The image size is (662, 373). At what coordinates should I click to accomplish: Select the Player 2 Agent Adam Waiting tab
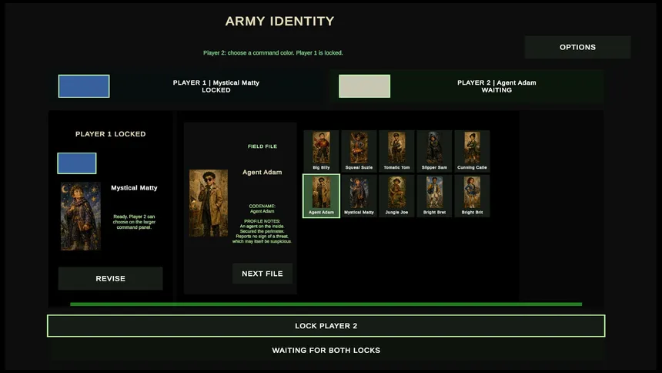point(467,86)
